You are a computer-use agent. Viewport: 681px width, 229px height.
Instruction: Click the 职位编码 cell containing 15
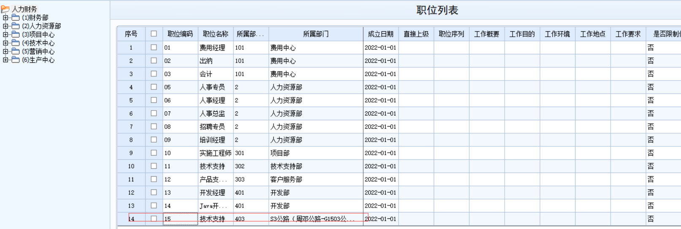(180, 219)
